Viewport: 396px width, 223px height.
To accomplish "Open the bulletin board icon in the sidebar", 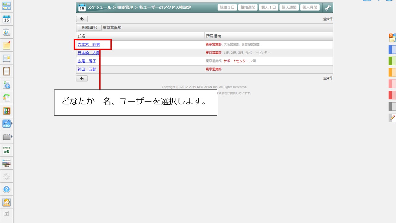I will 6,58.
